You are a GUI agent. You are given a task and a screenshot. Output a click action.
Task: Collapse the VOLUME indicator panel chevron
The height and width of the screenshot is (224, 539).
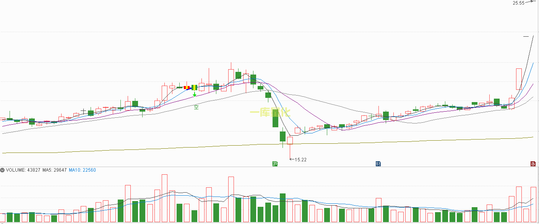2,170
